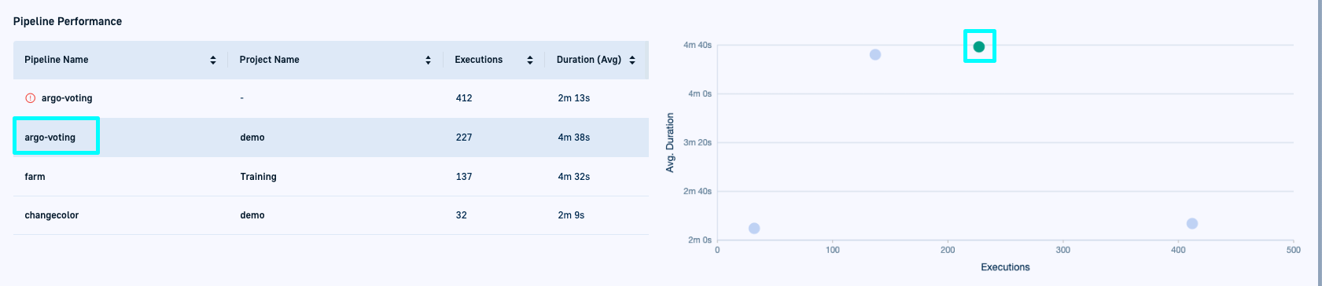This screenshot has width=1322, height=286.
Task: Select the scatter point near 32 executions
Action: click(754, 228)
